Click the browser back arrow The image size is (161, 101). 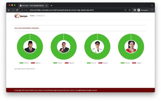pos(9,10)
